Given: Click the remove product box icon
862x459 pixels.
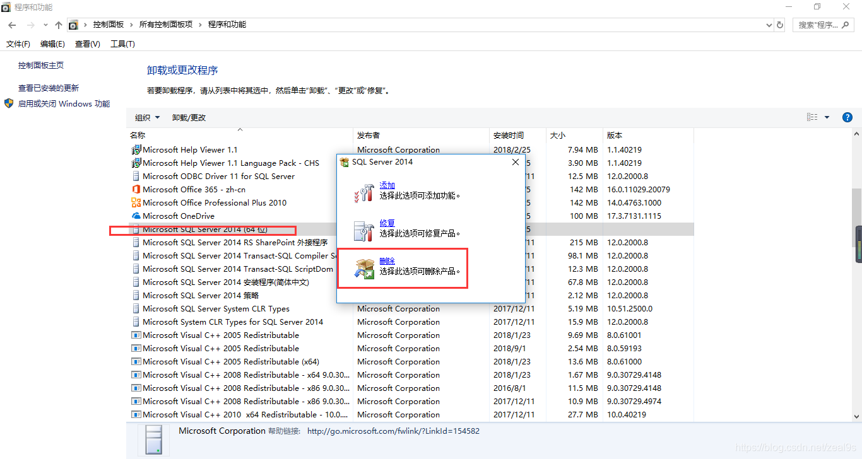Looking at the screenshot, I should pos(364,269).
